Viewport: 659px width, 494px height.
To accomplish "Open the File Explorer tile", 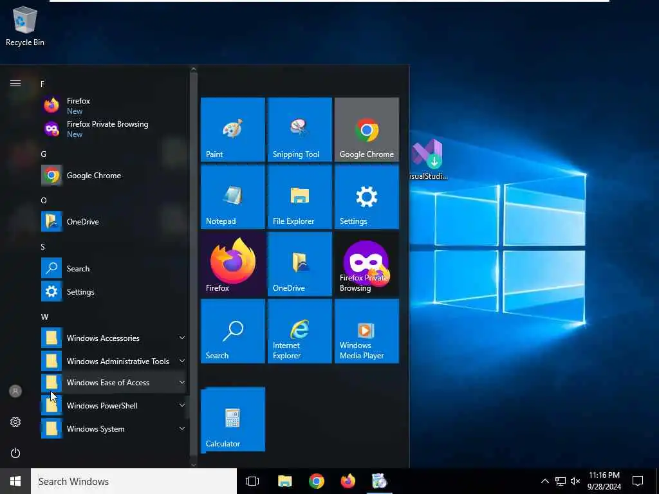I will (x=300, y=197).
